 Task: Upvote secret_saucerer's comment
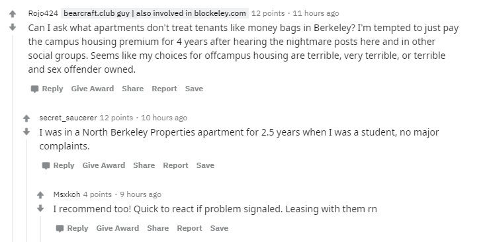[x=26, y=118]
